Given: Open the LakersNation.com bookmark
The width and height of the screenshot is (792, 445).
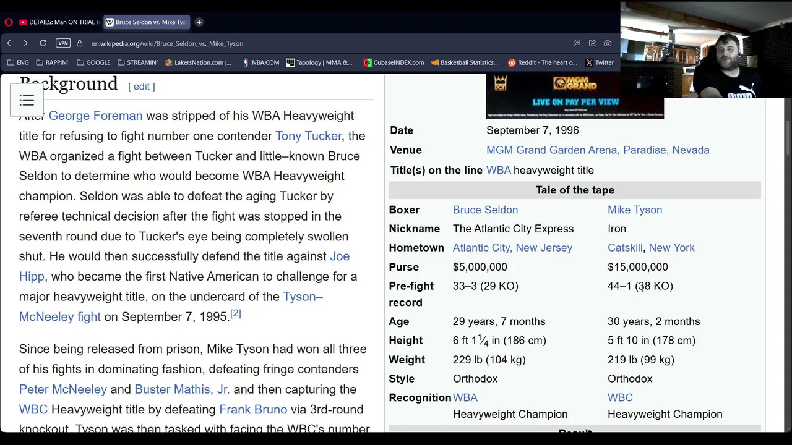Looking at the screenshot, I should coord(198,62).
